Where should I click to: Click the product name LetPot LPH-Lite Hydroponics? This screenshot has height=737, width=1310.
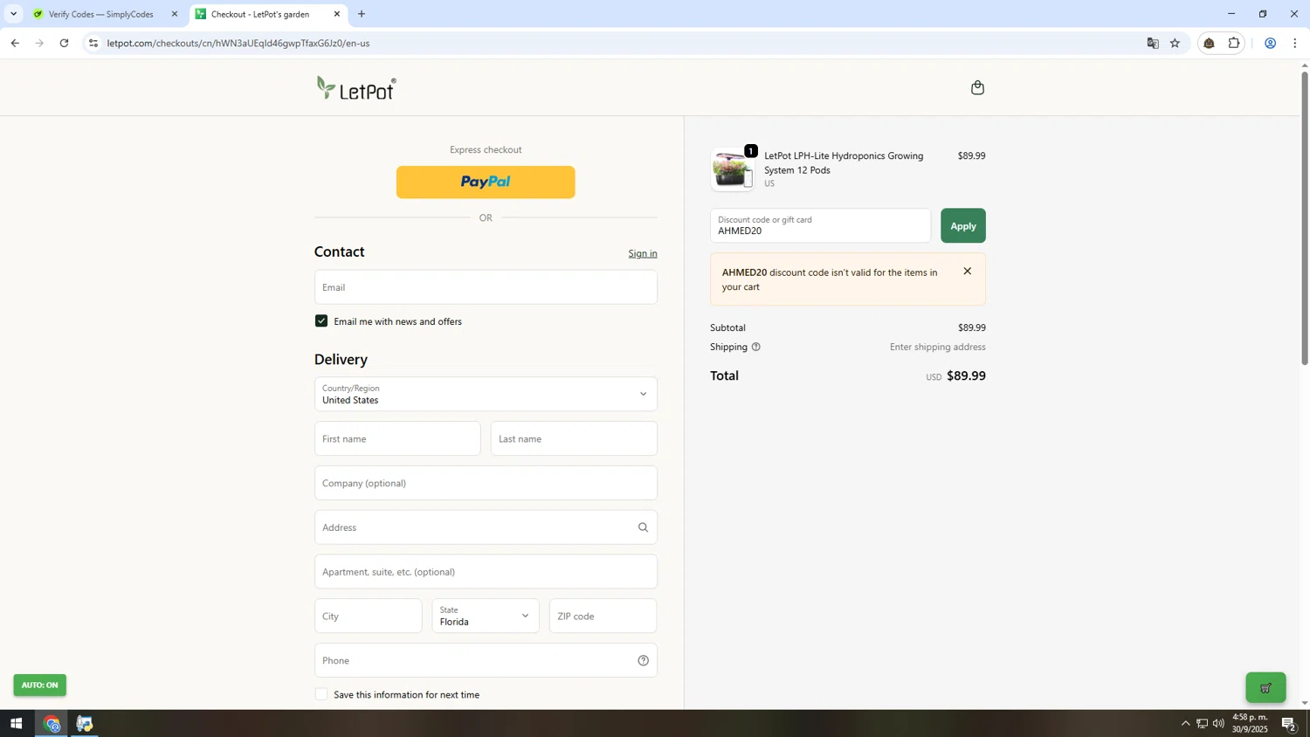point(844,162)
